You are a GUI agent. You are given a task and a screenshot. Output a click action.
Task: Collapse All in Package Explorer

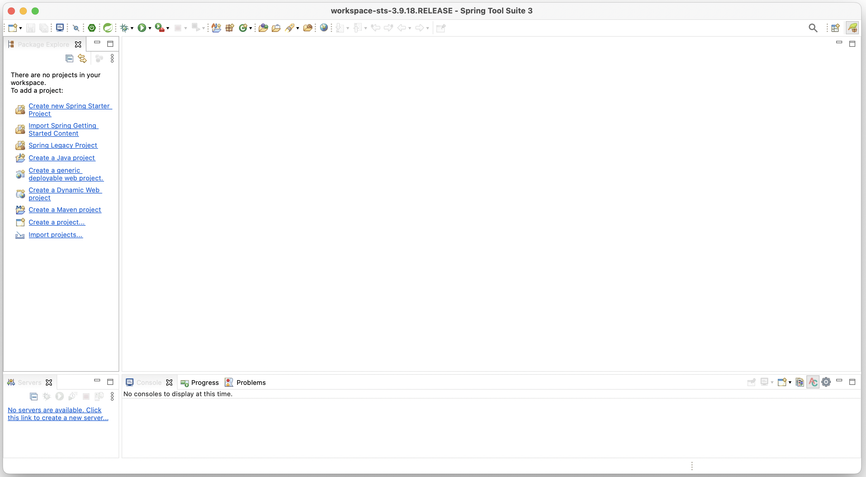pyautogui.click(x=69, y=58)
